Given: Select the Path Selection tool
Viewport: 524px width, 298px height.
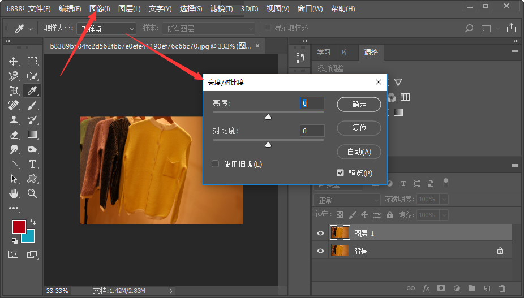Looking at the screenshot, I should [x=14, y=179].
